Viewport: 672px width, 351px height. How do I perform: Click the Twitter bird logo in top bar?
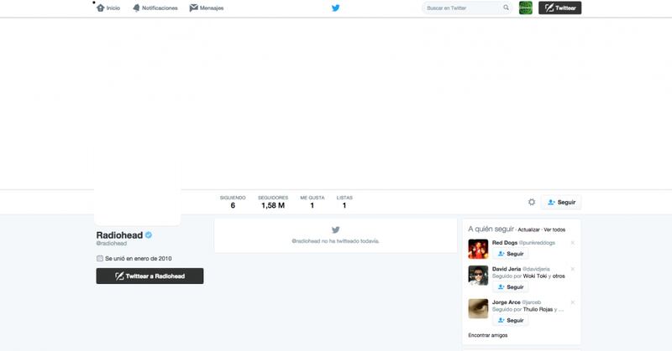(335, 8)
